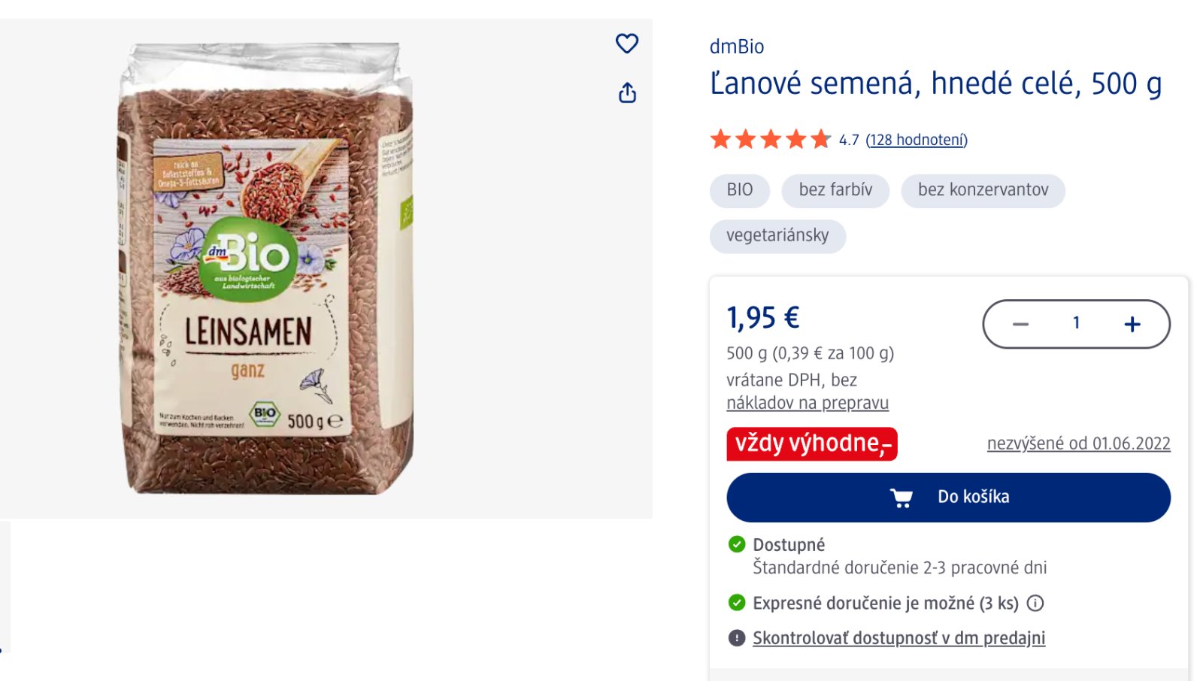This screenshot has height=681, width=1203.
Task: Click the Leinsamen product image
Action: [265, 268]
